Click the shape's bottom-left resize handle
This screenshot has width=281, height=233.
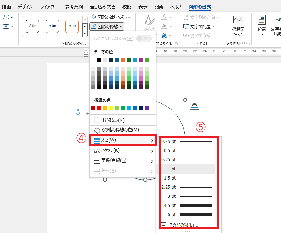[x=105, y=180]
